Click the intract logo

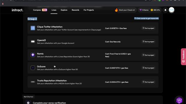click(17, 10)
